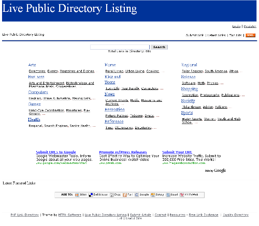
Task: Open Current Events under News
Action: [117, 100]
